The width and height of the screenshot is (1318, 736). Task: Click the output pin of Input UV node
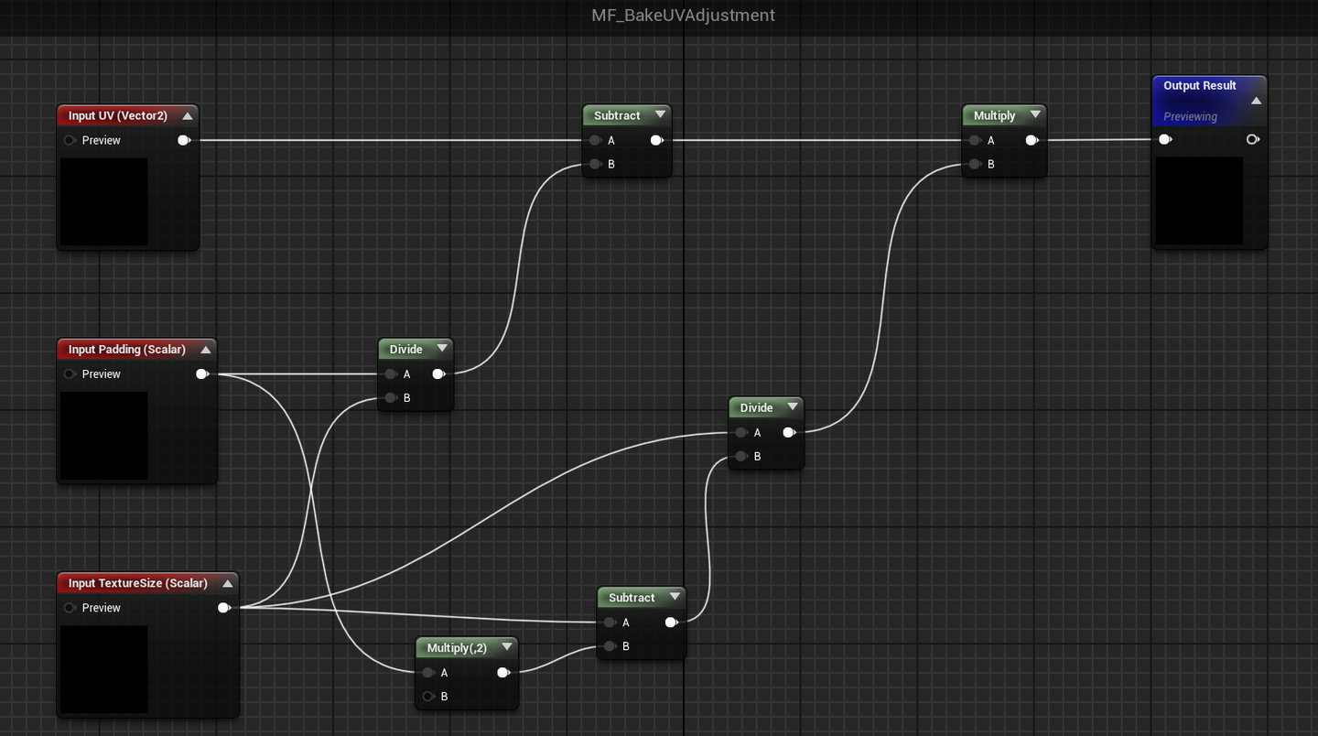pos(184,139)
